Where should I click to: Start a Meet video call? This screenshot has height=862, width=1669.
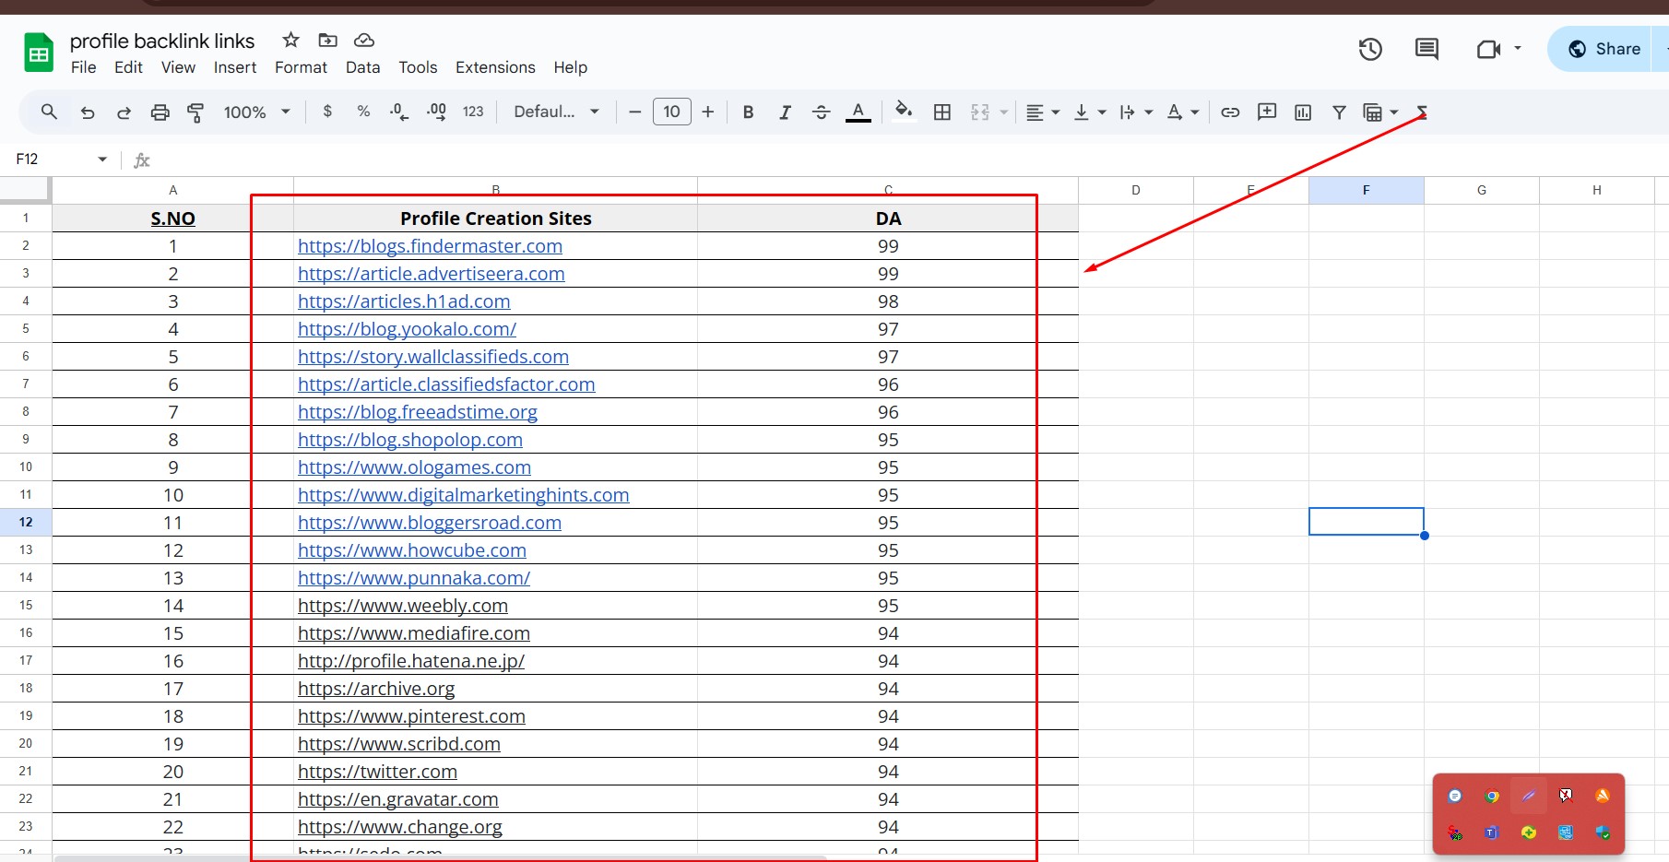1488,49
